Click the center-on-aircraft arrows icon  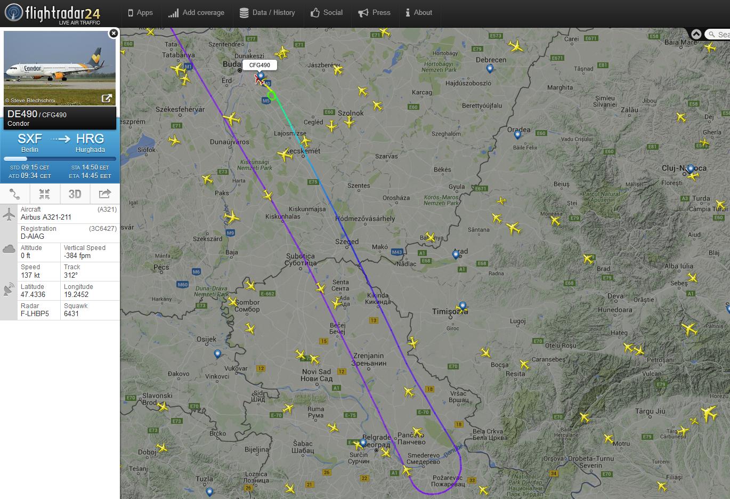pyautogui.click(x=45, y=194)
